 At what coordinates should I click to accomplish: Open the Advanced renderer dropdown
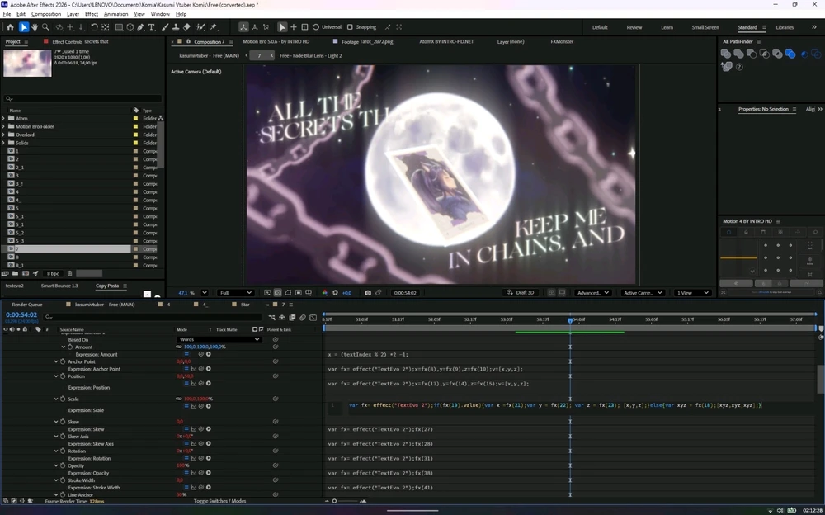(x=592, y=293)
